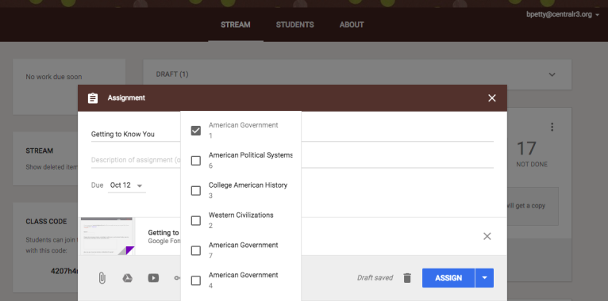
Task: Delete draft using the trash can icon
Action: pyautogui.click(x=407, y=278)
